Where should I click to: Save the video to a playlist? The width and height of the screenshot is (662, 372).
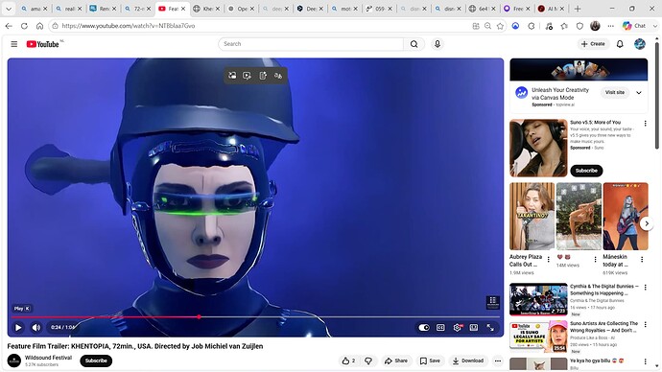(x=430, y=360)
